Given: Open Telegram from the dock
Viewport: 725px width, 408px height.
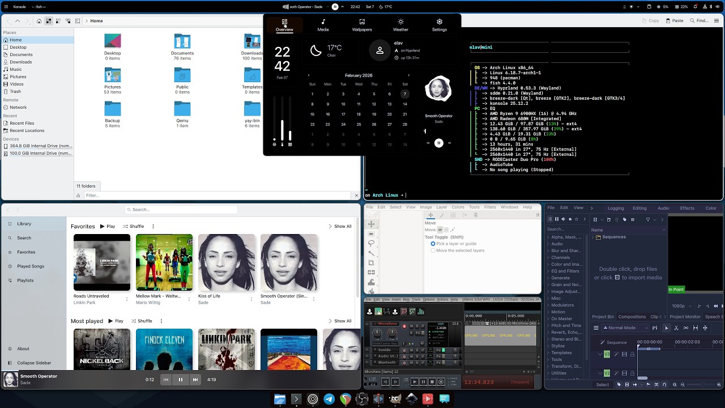Looking at the screenshot, I should pos(329,399).
